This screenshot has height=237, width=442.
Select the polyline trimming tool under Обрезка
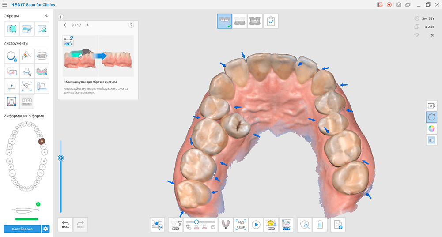point(11,29)
